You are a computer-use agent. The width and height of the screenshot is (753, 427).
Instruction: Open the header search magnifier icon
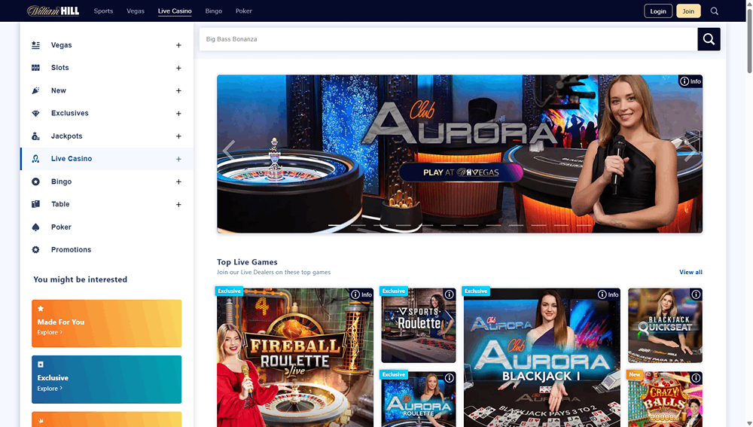[714, 11]
